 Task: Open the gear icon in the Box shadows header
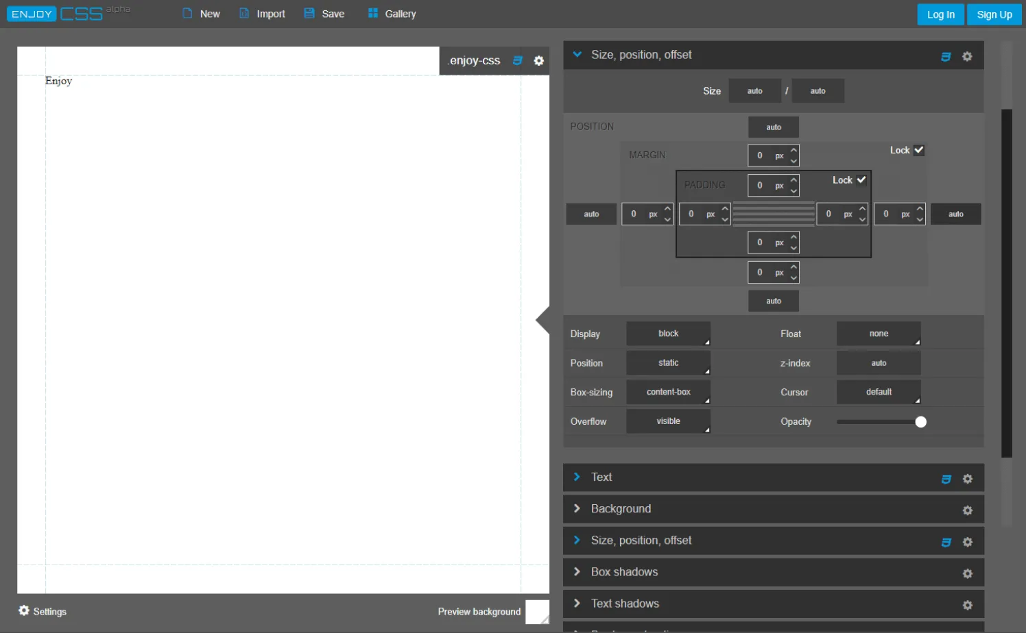[x=967, y=573]
